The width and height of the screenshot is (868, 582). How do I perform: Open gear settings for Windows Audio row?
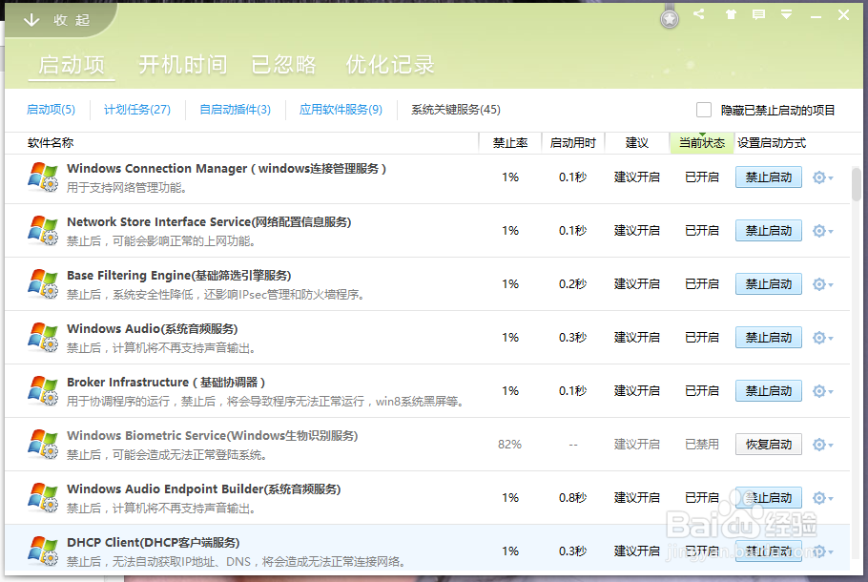(822, 337)
